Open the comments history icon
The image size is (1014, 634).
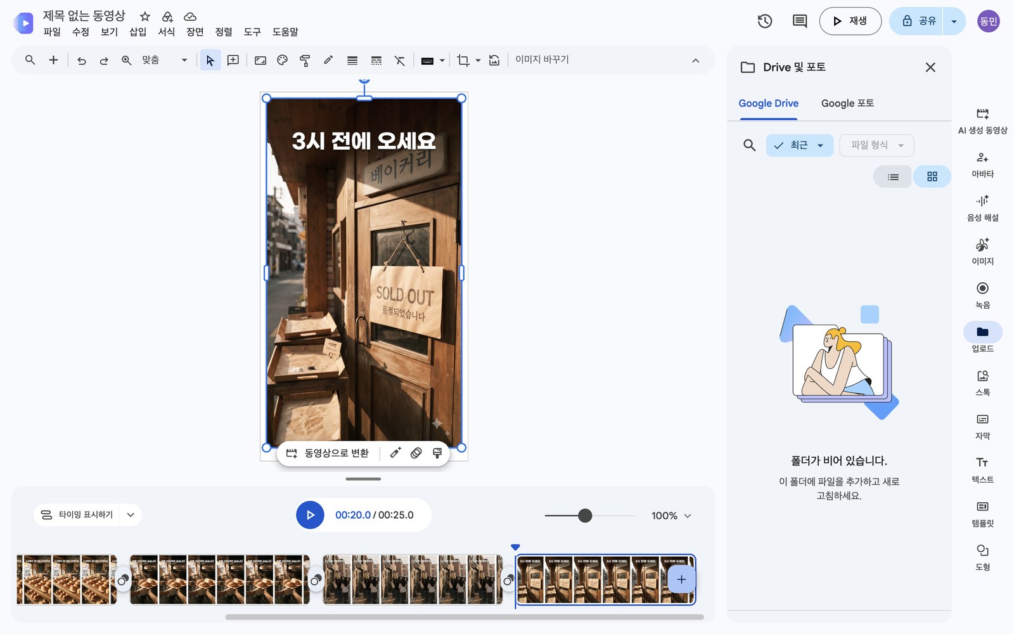click(800, 21)
